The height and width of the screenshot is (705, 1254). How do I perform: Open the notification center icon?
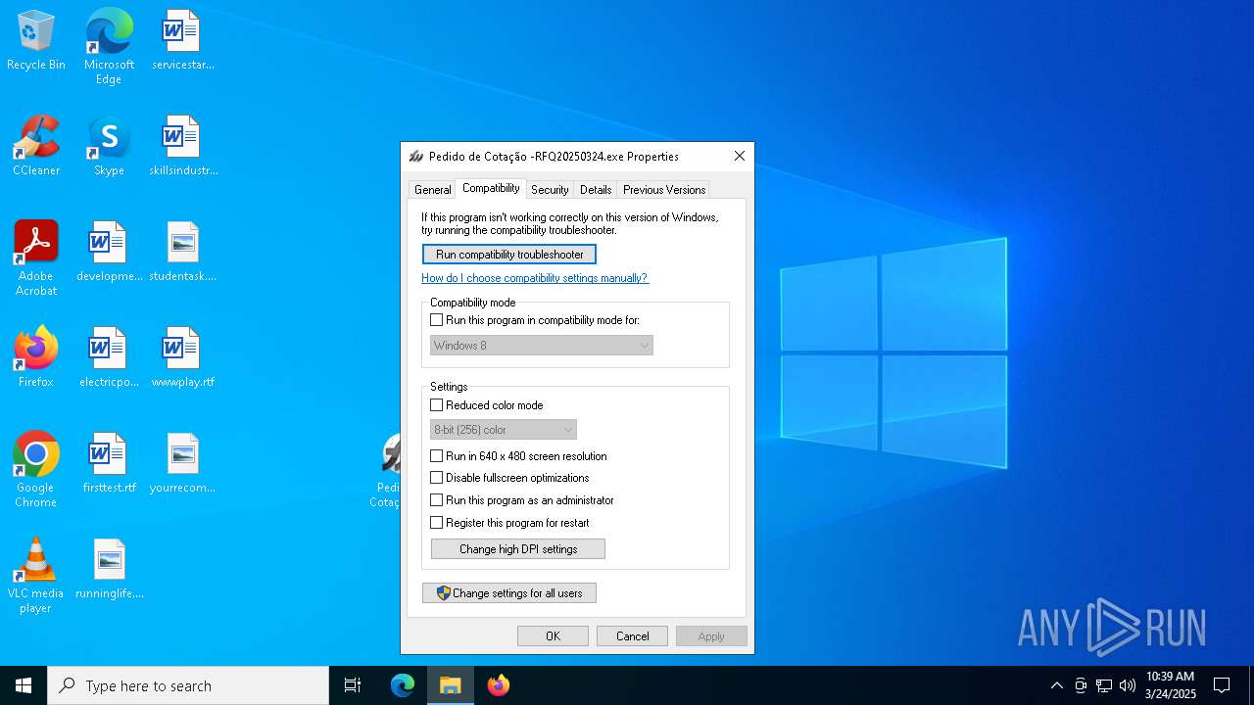coord(1222,685)
